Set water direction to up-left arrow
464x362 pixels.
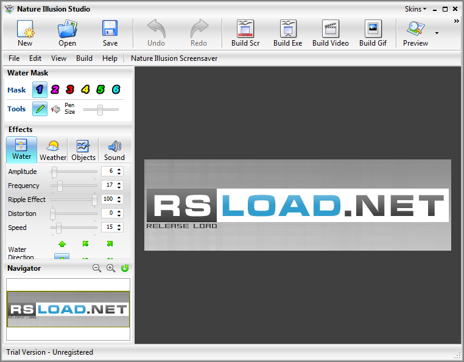tap(85, 244)
